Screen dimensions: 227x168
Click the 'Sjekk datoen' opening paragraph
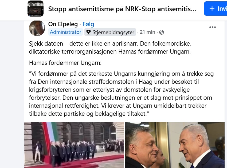110,47
